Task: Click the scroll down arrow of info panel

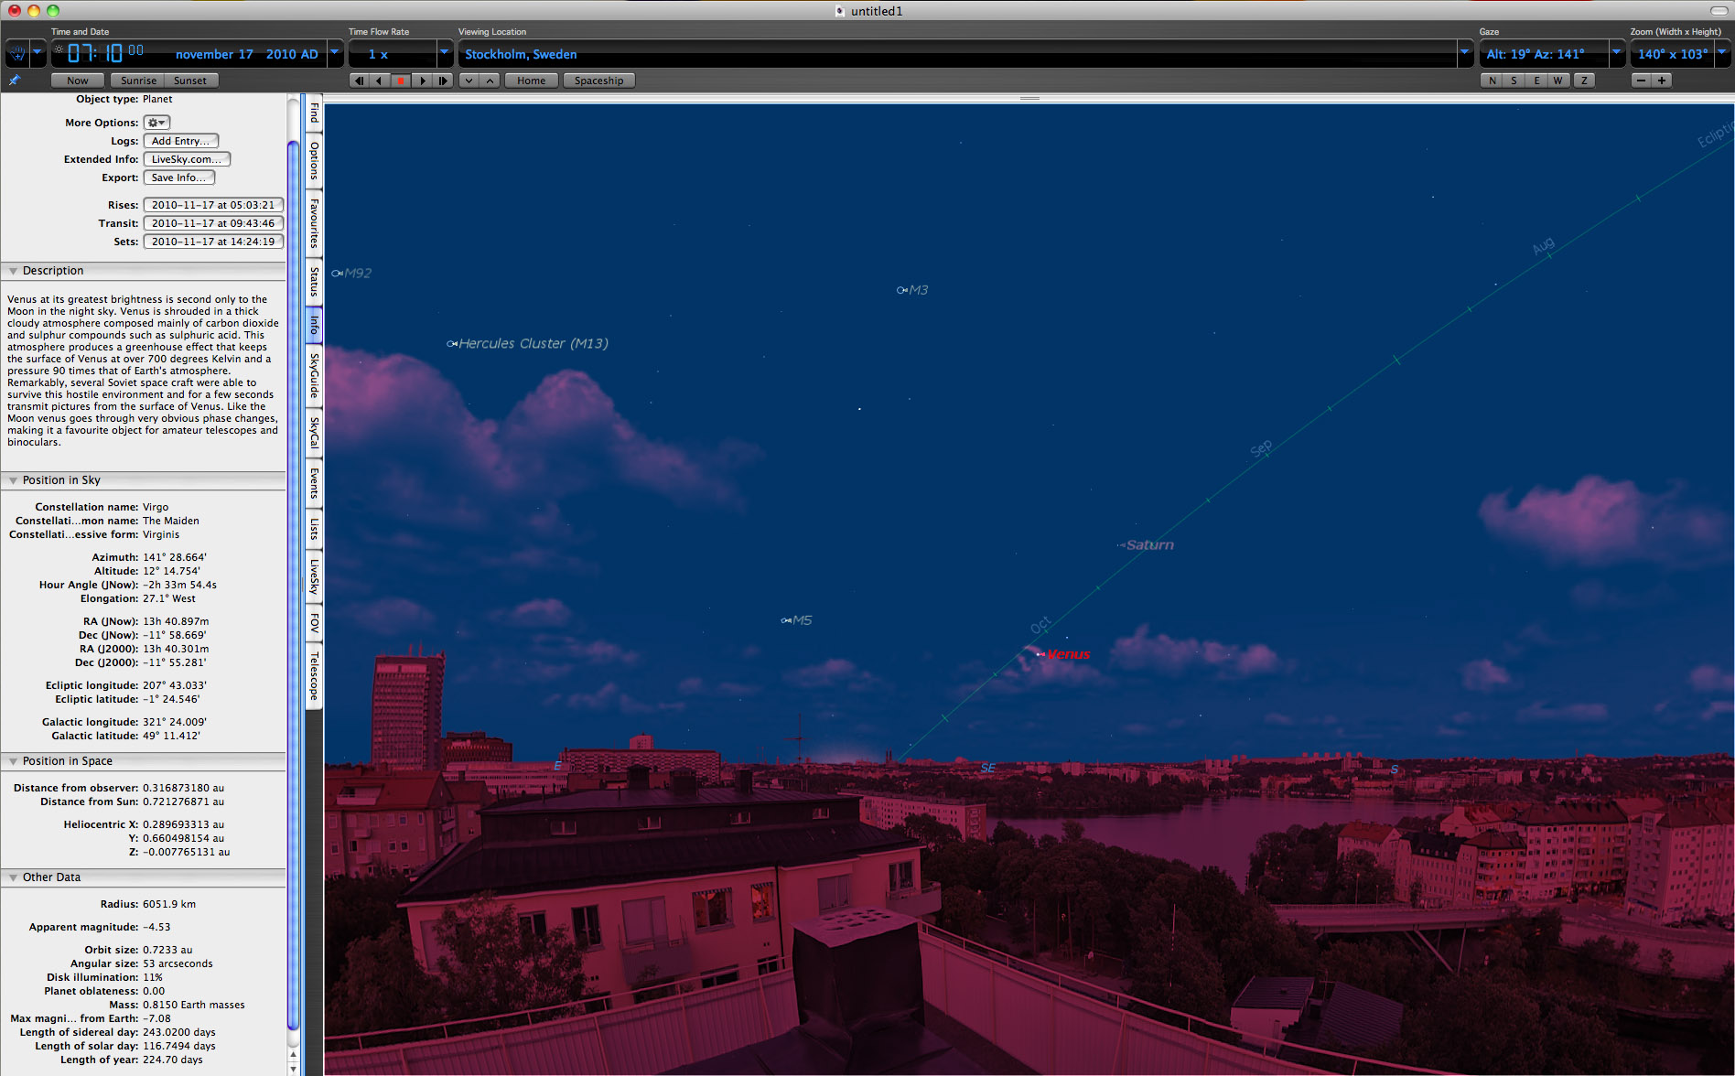Action: (x=294, y=1069)
